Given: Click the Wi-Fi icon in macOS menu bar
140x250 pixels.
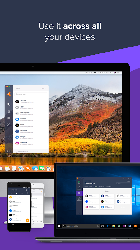Looking at the screenshot, I should (87, 72).
